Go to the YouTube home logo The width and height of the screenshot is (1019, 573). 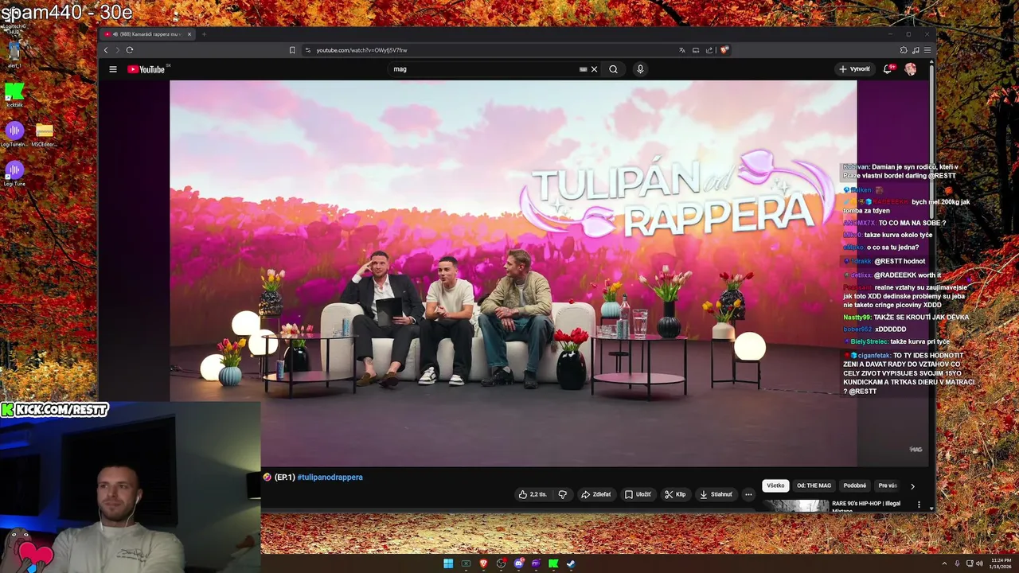click(146, 69)
